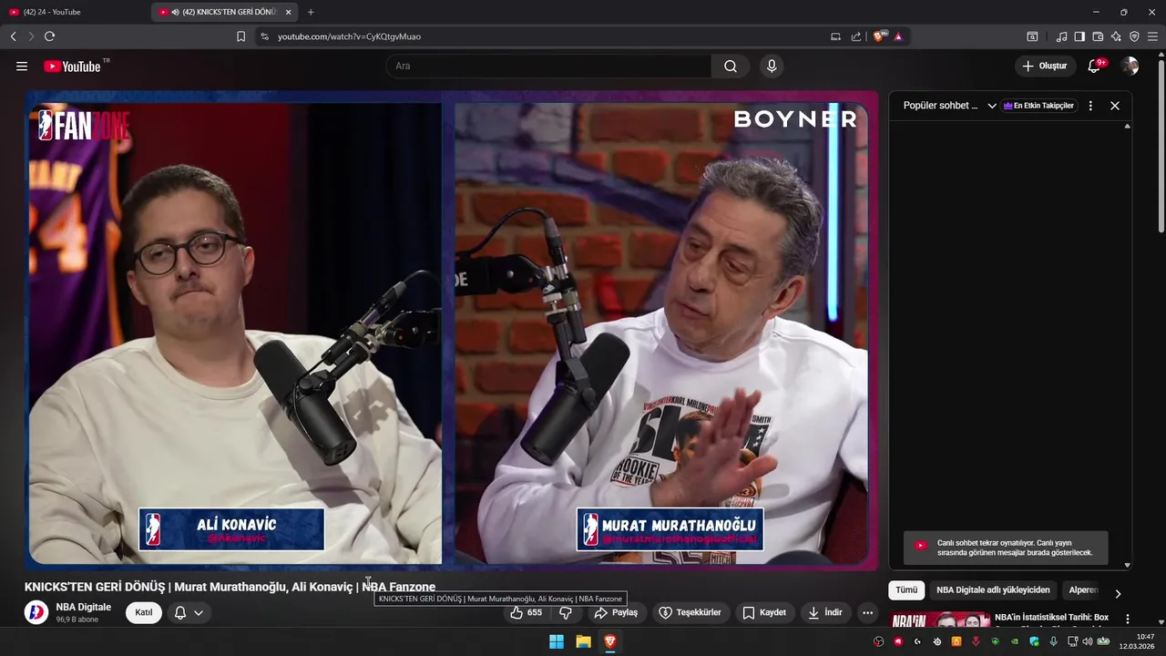Open the account avatar menu
This screenshot has width=1166, height=656.
pyautogui.click(x=1130, y=67)
